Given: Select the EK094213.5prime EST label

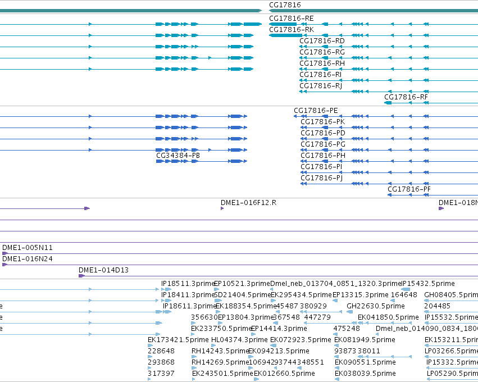Looking at the screenshot, I should [279, 351].
